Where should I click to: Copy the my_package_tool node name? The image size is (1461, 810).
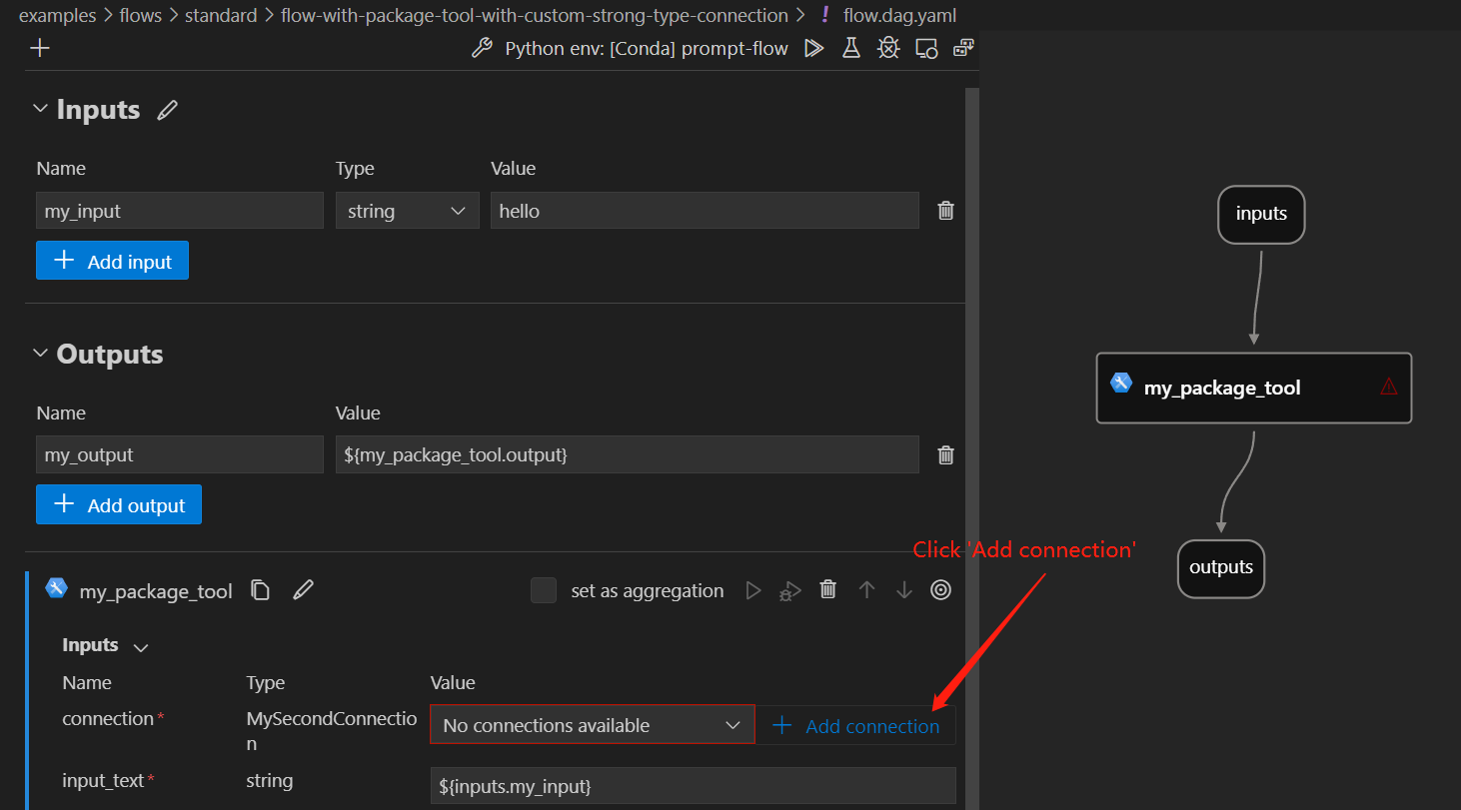tap(261, 590)
